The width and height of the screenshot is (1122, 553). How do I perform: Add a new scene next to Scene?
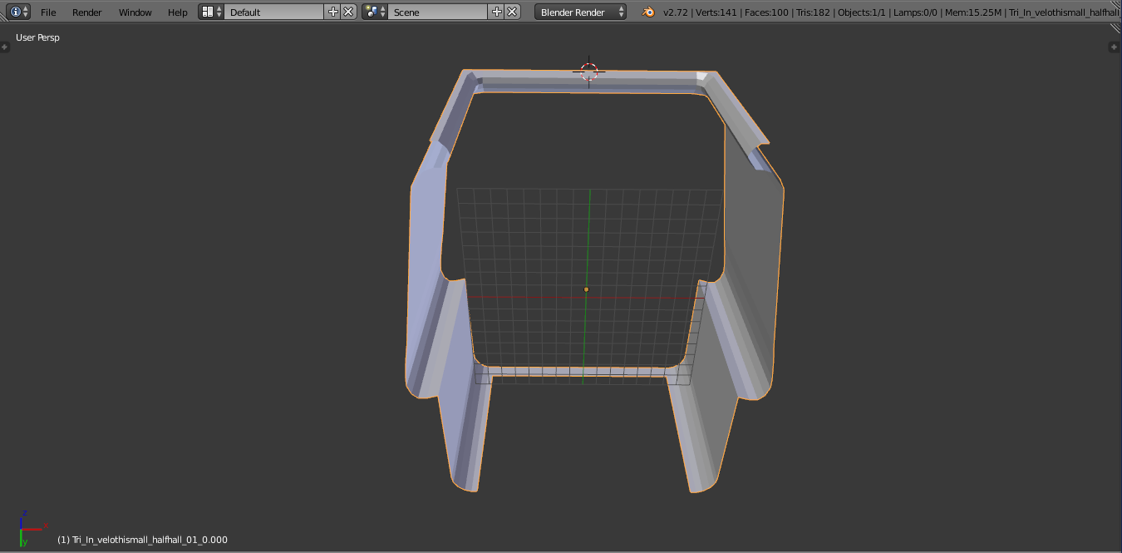click(x=497, y=12)
